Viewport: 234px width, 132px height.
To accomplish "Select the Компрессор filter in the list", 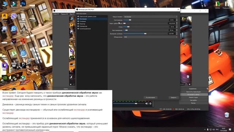I will click(83, 26).
